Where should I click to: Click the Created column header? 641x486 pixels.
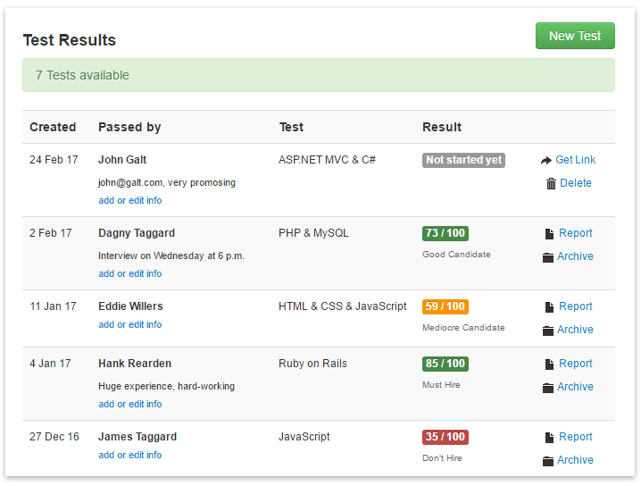click(53, 127)
